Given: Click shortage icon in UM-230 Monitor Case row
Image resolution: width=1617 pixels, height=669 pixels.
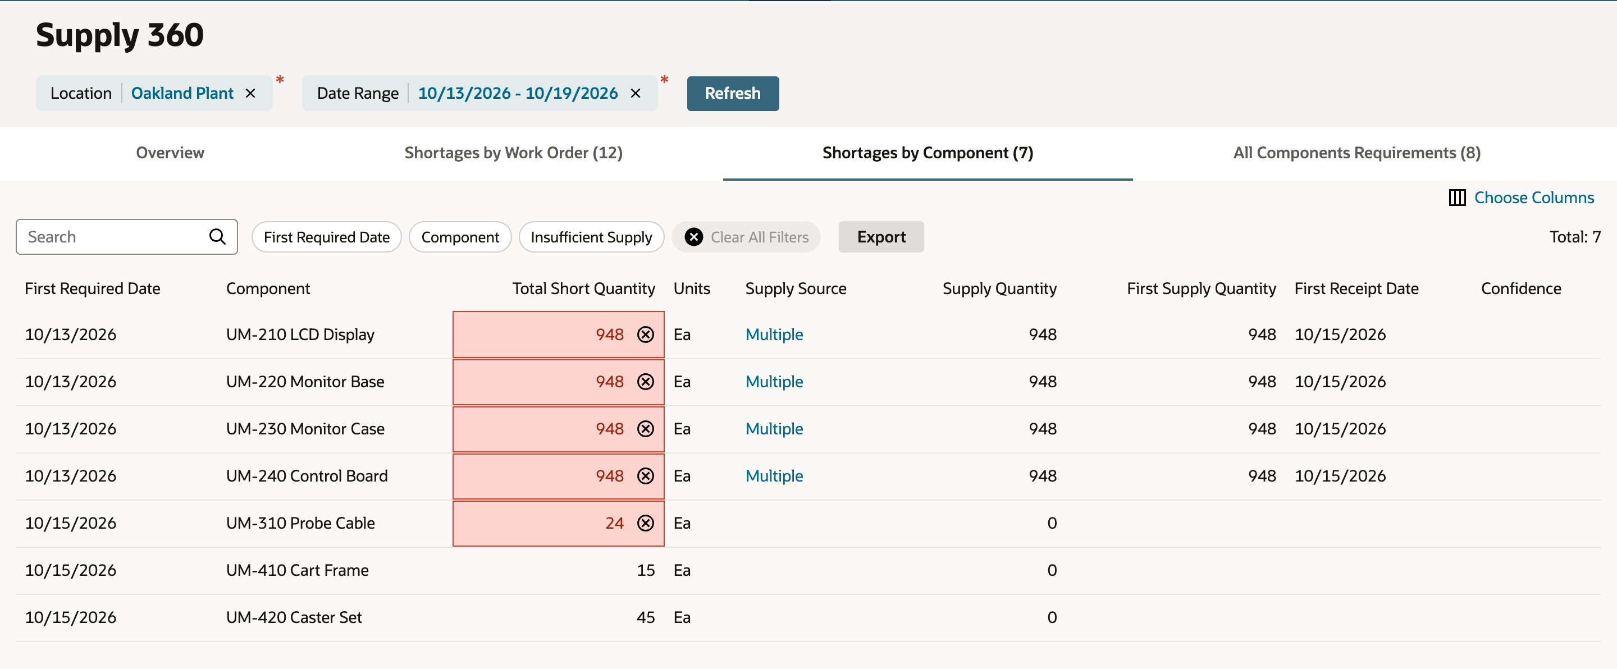Looking at the screenshot, I should [645, 429].
